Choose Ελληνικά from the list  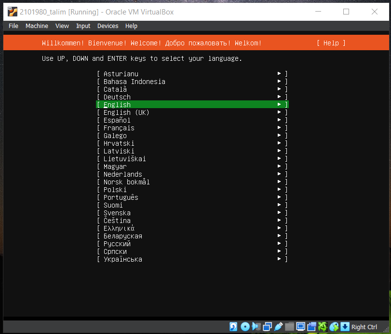(192, 228)
